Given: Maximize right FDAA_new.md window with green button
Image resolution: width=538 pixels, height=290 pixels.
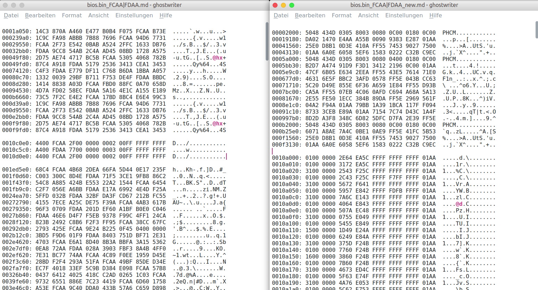Looking at the screenshot, I should (x=292, y=5).
